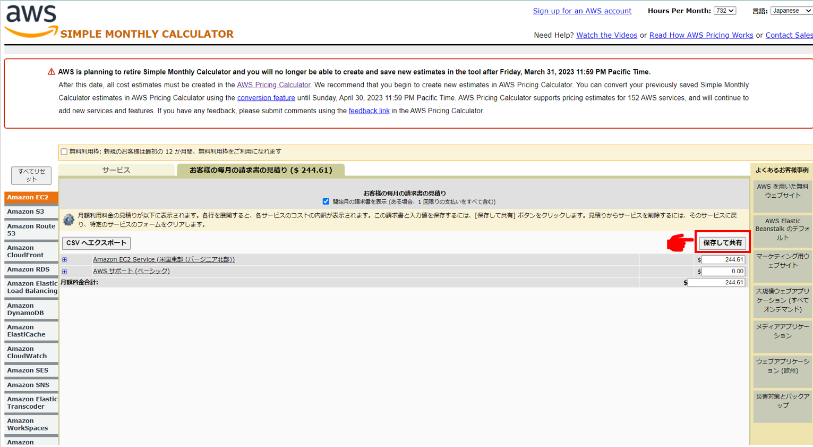
Task: Select the monthly bill estimate tab
Action: (x=261, y=170)
